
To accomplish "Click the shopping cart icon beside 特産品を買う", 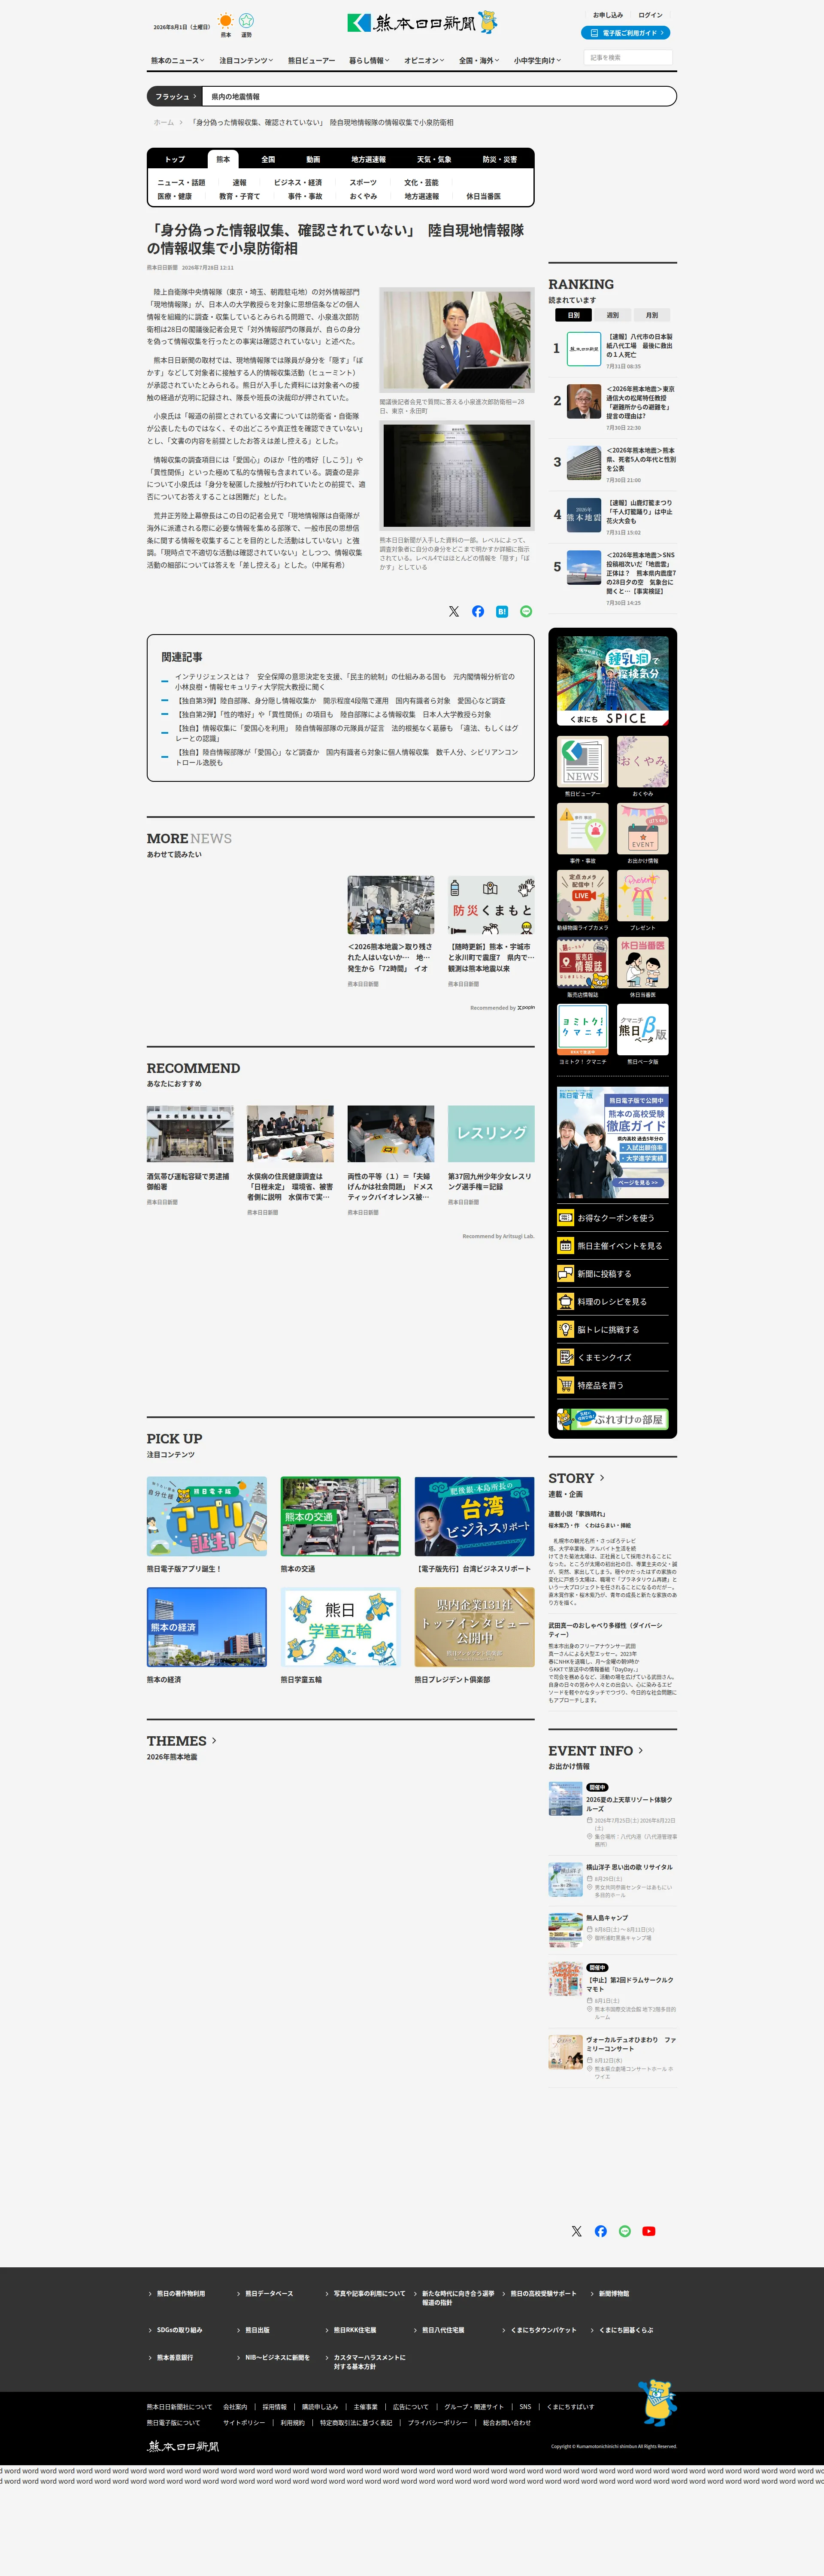I will tap(566, 1386).
